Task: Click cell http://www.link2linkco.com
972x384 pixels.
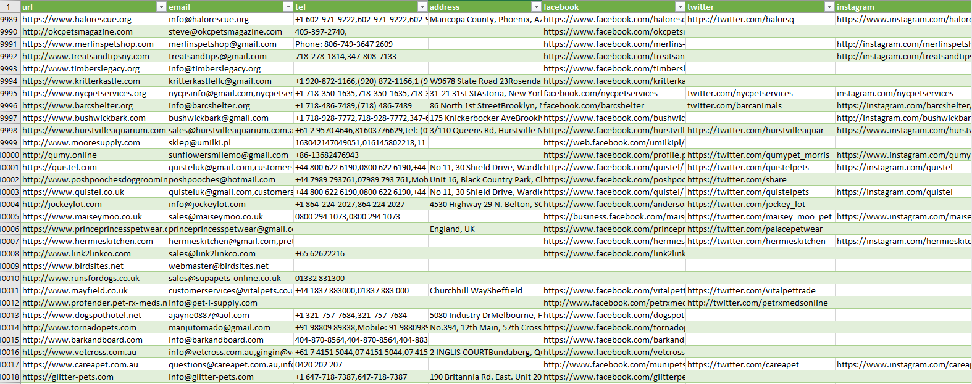Action: 94,253
